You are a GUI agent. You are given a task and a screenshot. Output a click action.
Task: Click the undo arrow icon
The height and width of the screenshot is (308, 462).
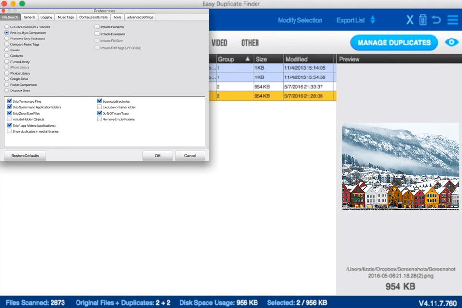(436, 20)
